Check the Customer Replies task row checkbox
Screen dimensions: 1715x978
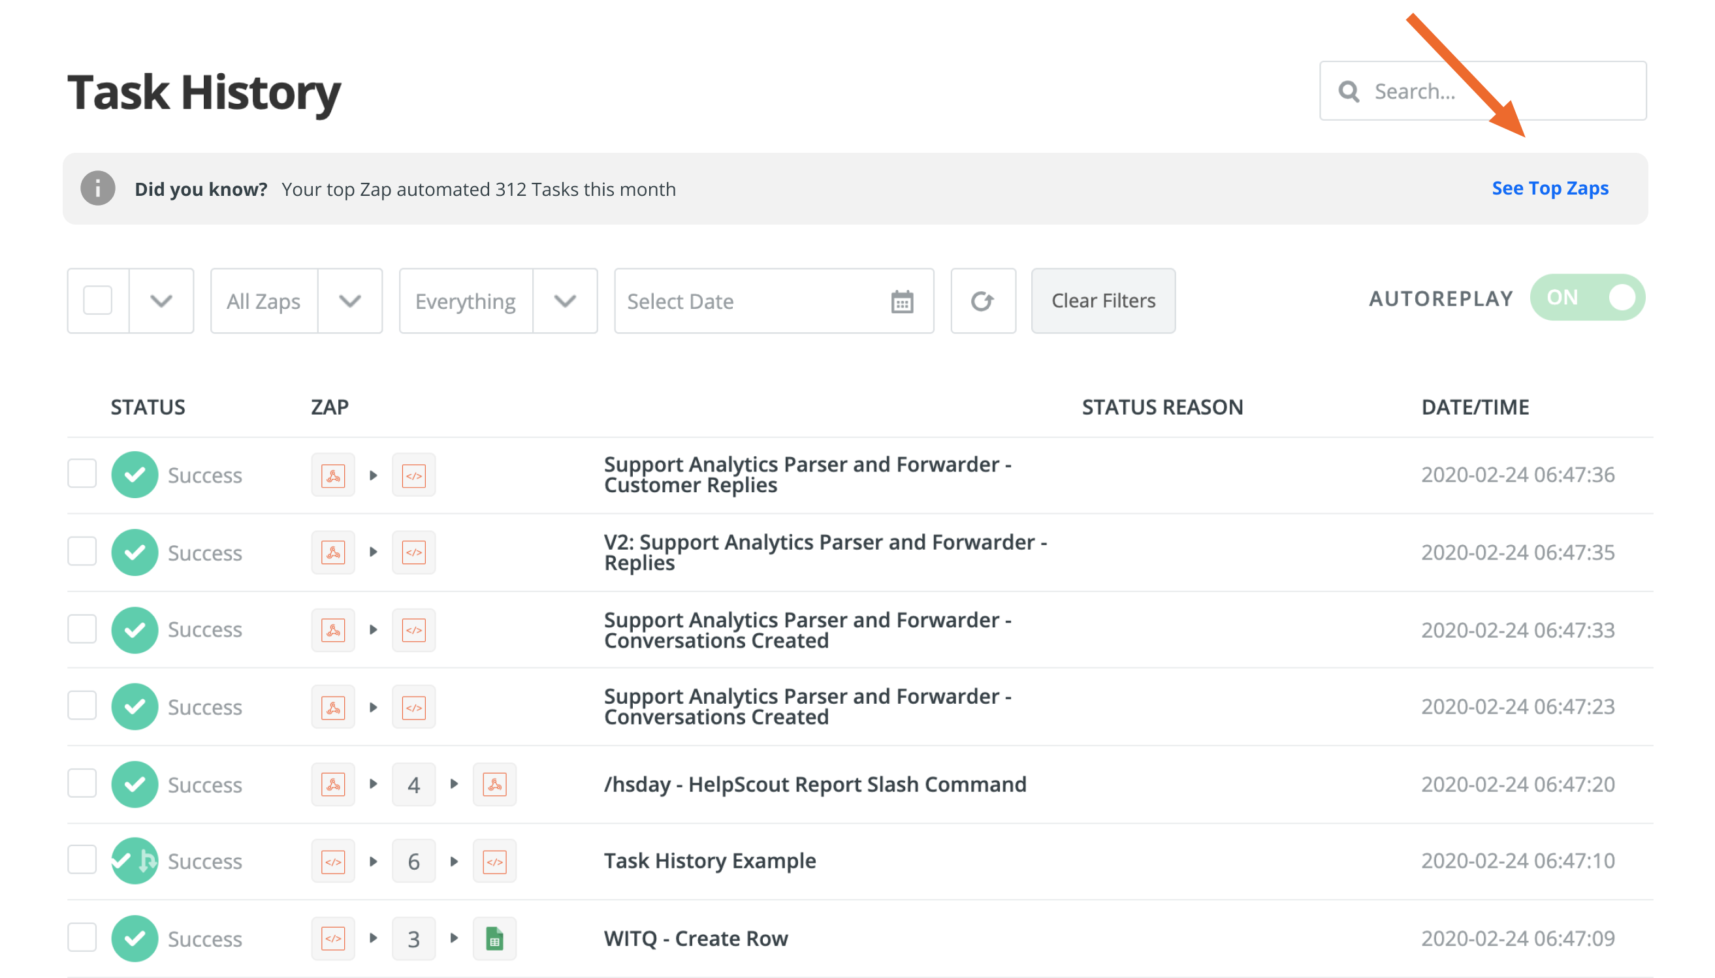coord(82,473)
